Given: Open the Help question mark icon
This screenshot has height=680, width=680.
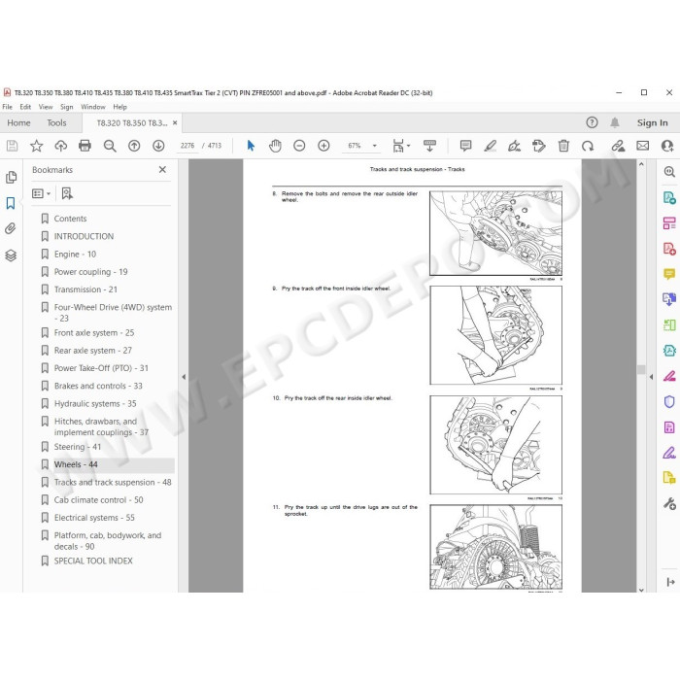Looking at the screenshot, I should pyautogui.click(x=592, y=122).
